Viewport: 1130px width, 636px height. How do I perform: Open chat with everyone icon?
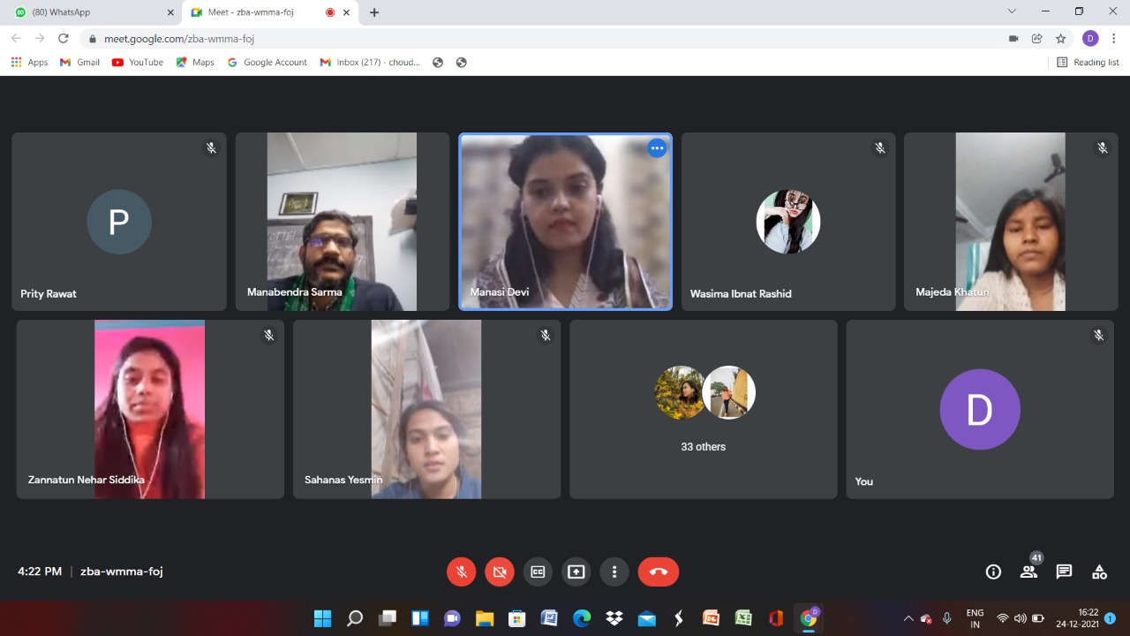click(x=1064, y=572)
